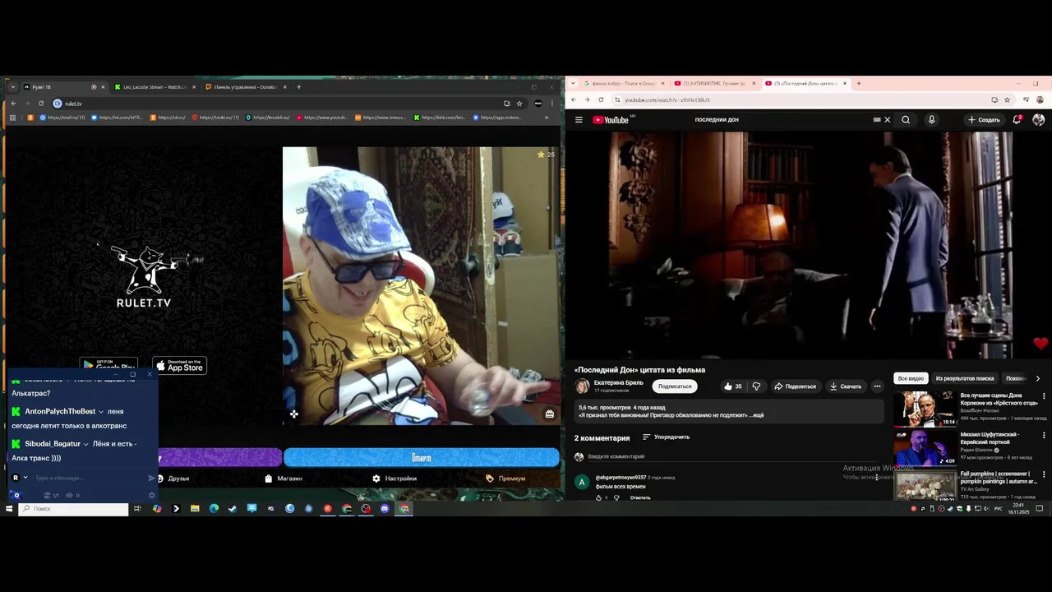Open the on-screen keyboard icon in YouTube search
1052x592 pixels.
877,120
